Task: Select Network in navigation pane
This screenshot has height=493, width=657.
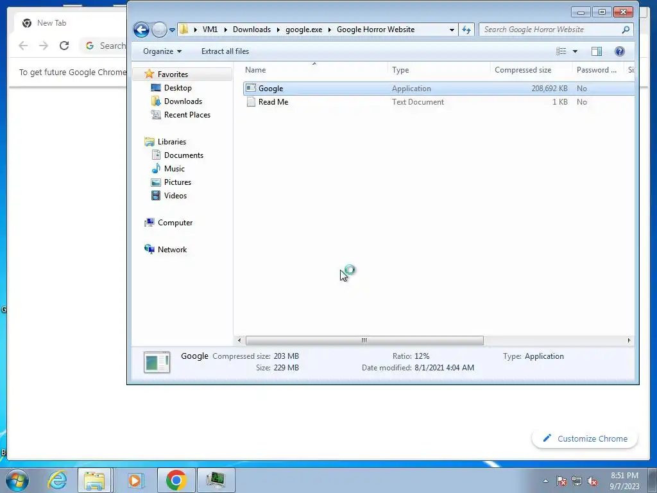Action: (172, 250)
